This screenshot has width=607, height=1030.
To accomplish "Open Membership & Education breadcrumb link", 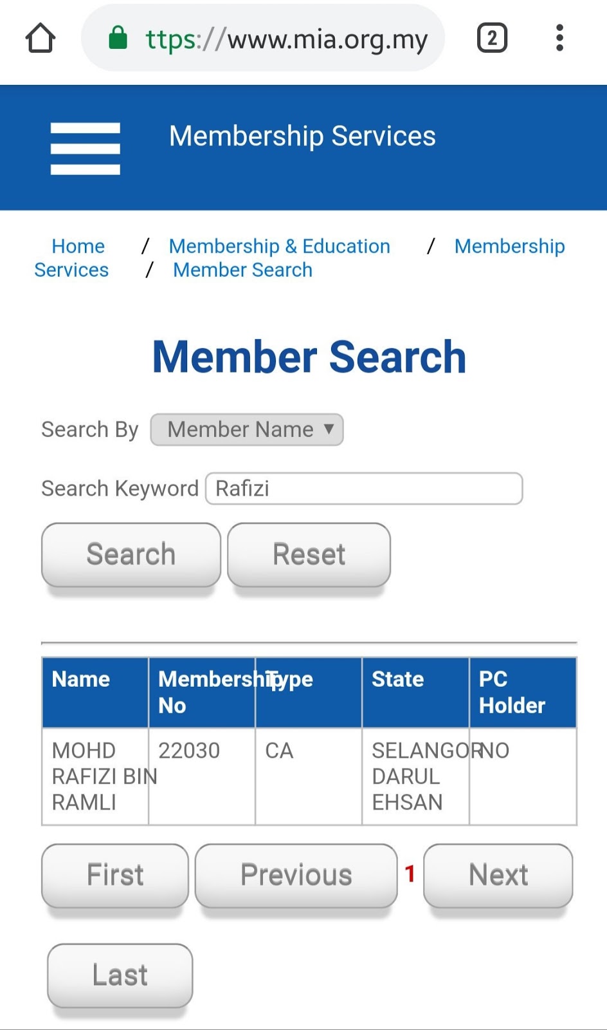I will (x=279, y=246).
